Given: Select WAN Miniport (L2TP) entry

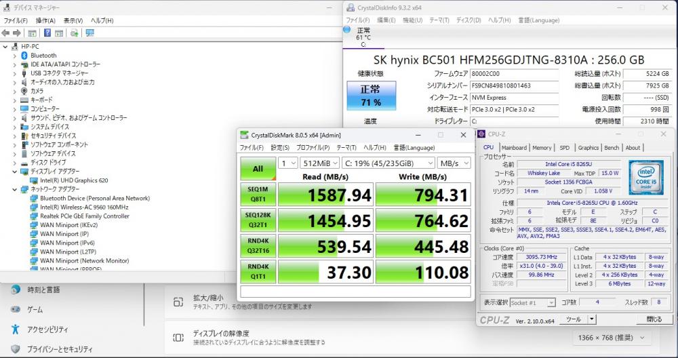Looking at the screenshot, I should [68, 252].
